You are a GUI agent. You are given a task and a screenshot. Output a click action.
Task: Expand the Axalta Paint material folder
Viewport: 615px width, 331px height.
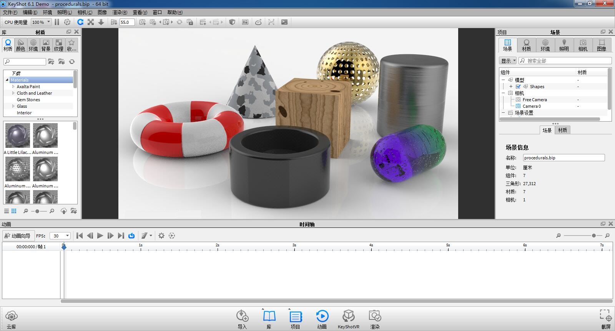pos(13,87)
